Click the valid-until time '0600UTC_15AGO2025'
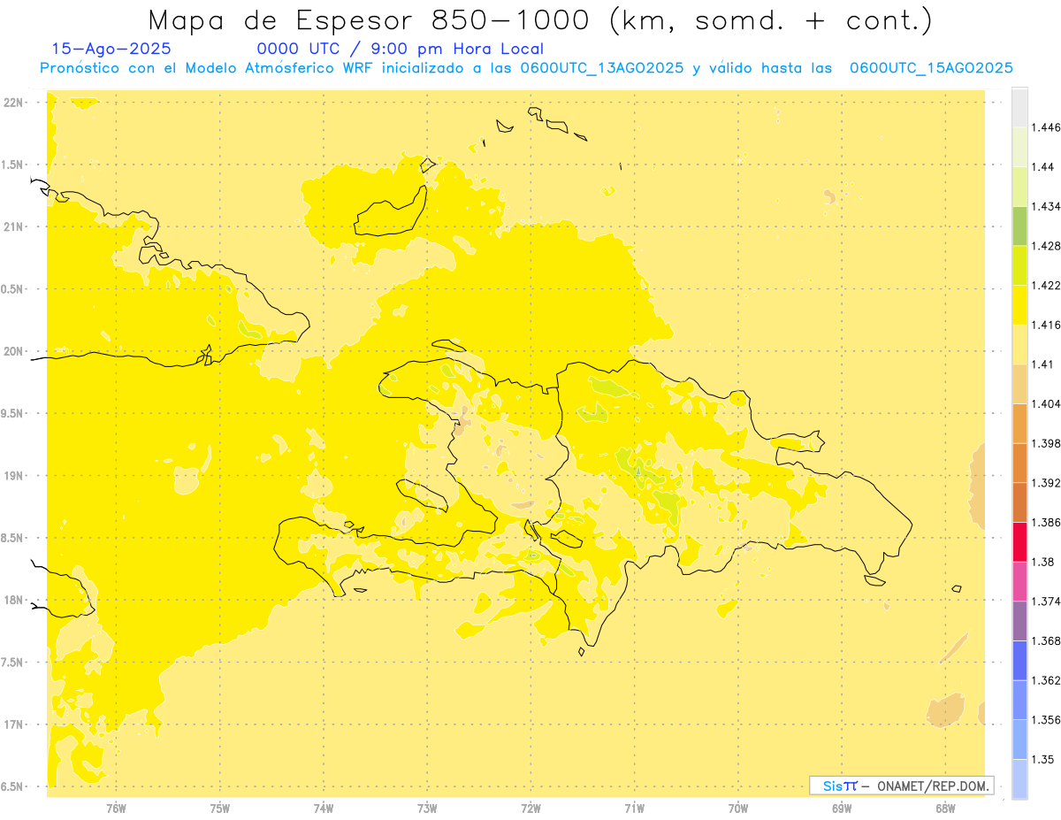1061x820 pixels. pyautogui.click(x=931, y=68)
